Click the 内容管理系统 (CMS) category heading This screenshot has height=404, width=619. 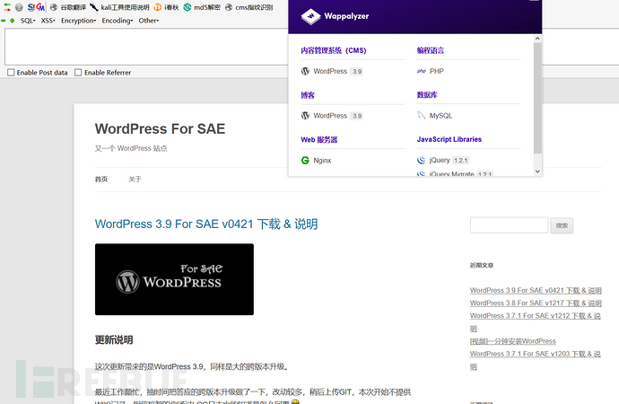pos(334,50)
